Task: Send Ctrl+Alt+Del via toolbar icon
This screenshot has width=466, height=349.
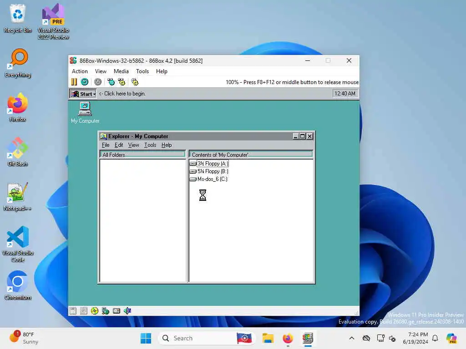Action: click(111, 82)
